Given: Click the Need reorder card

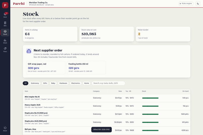Looking at the screenshot, I should click(x=163, y=34).
